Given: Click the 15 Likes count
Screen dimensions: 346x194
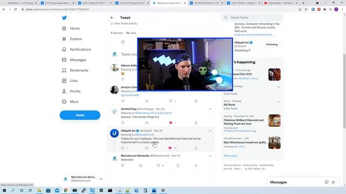Looking at the screenshot, I should point(131,33).
